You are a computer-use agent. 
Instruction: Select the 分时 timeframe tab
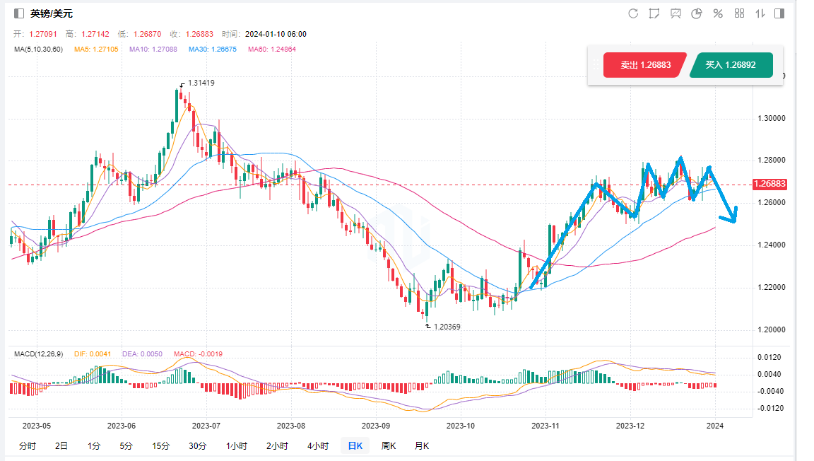pyautogui.click(x=28, y=445)
